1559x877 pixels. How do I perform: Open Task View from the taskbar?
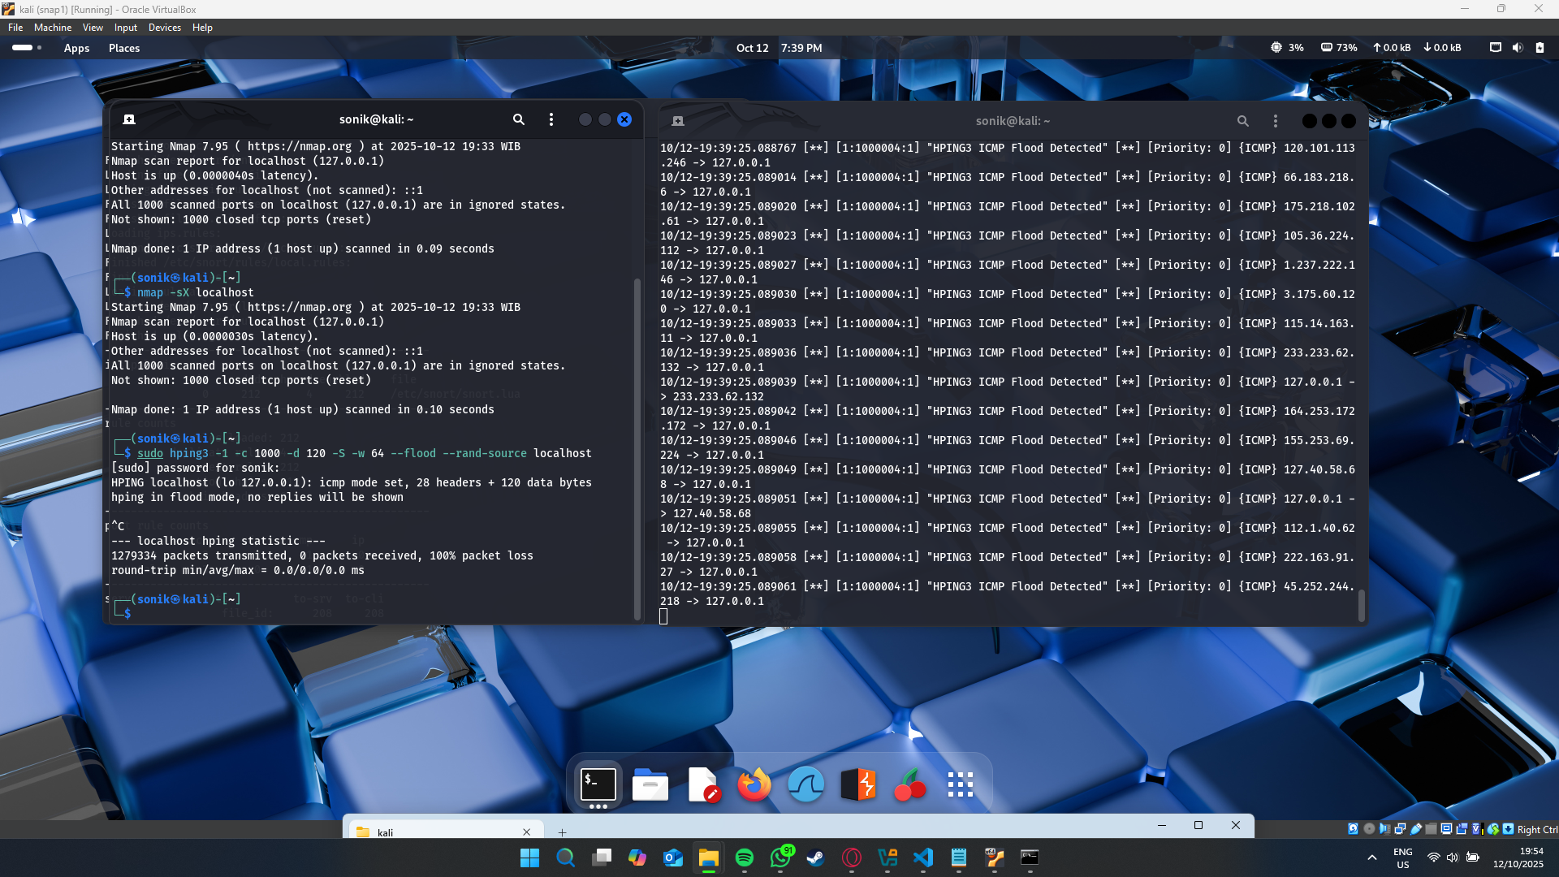click(x=602, y=858)
